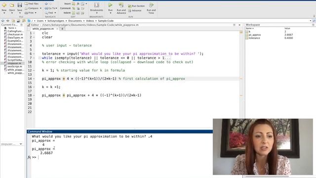Viewport: 316px width, 178px height.
Task: Click the Breakpoints icon
Action: pyautogui.click(x=97, y=5)
